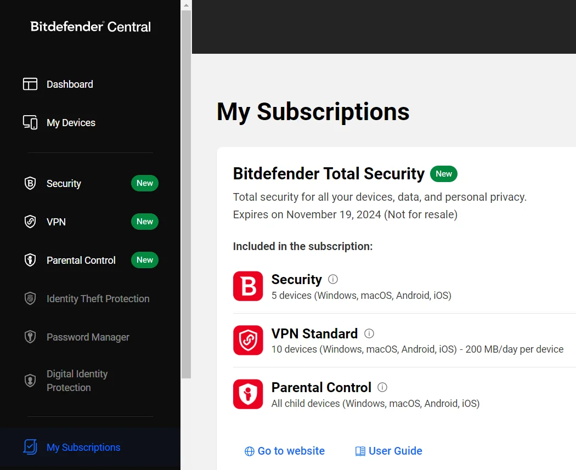Click the My Devices icon
This screenshot has width=576, height=470.
click(x=30, y=122)
